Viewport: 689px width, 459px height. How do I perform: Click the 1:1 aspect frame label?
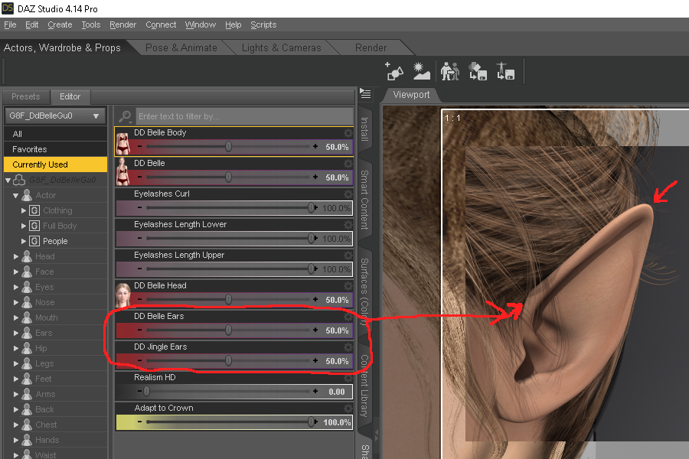[x=452, y=118]
